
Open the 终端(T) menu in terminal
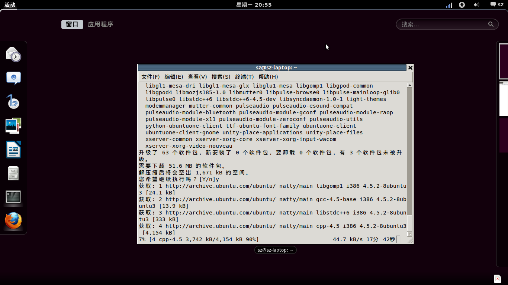coord(244,77)
